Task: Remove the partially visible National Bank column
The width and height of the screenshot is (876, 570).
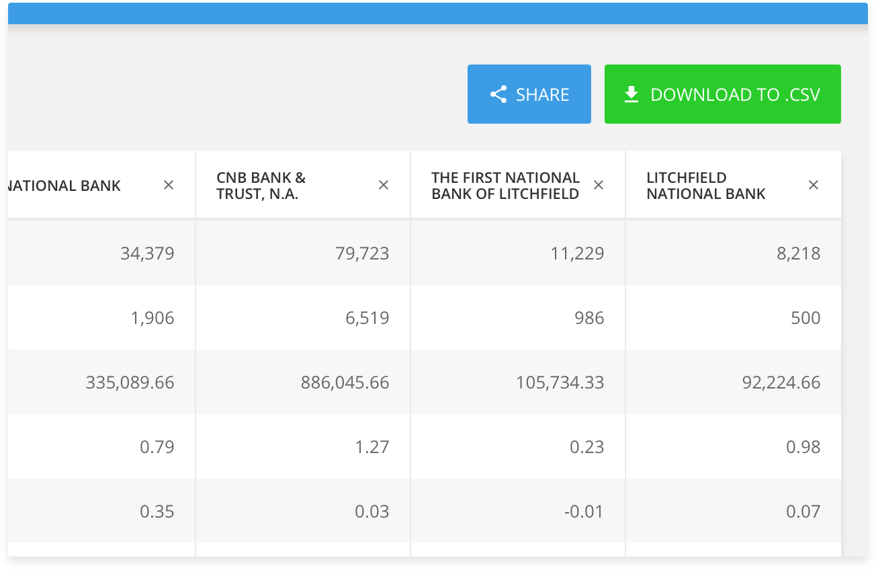Action: click(x=169, y=185)
